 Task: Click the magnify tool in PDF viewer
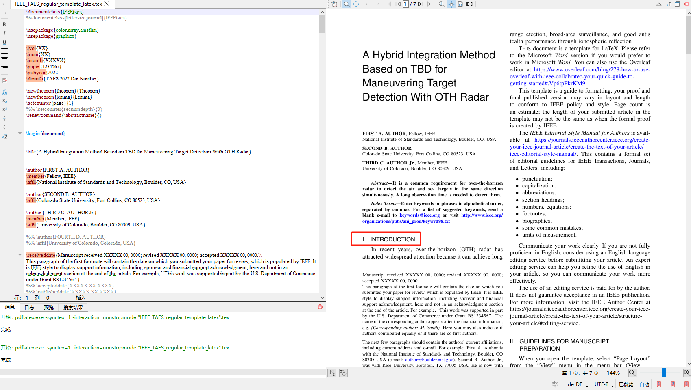(347, 4)
